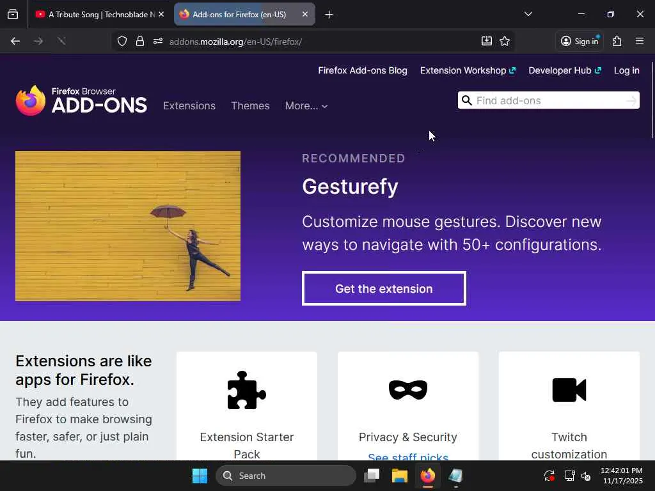The width and height of the screenshot is (655, 491).
Task: Click the Find add-ons search field
Action: [x=548, y=100]
